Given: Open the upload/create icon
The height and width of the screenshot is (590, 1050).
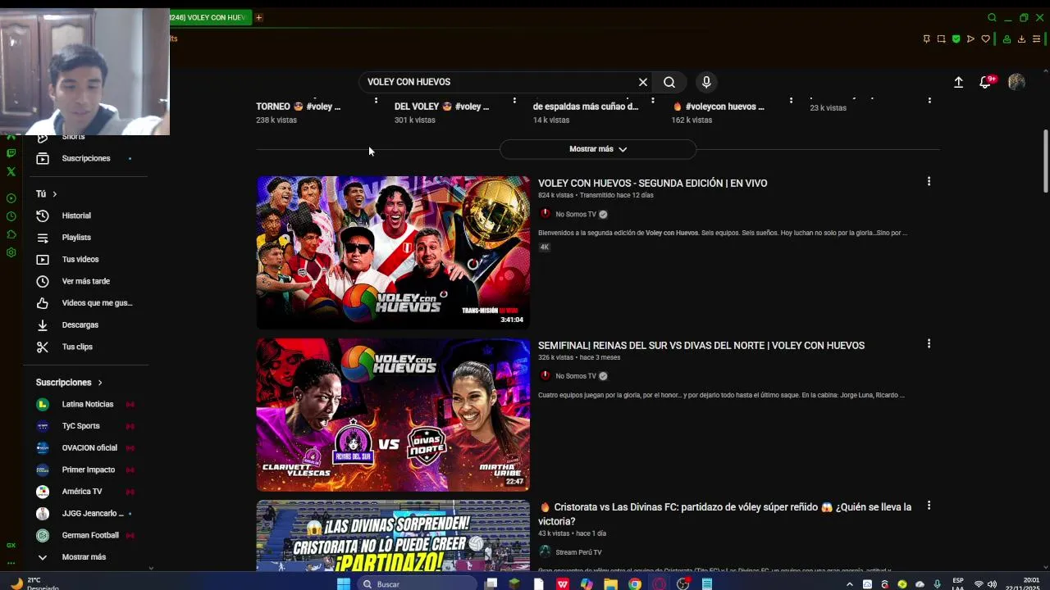Looking at the screenshot, I should (958, 82).
